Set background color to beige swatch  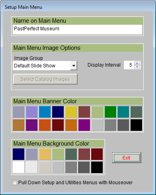tap(45, 167)
